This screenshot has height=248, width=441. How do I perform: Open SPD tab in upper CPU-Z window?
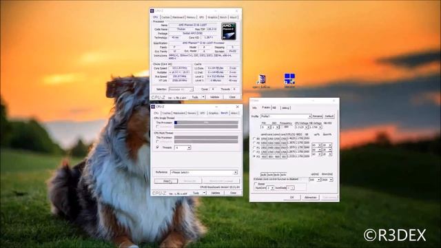click(201, 17)
